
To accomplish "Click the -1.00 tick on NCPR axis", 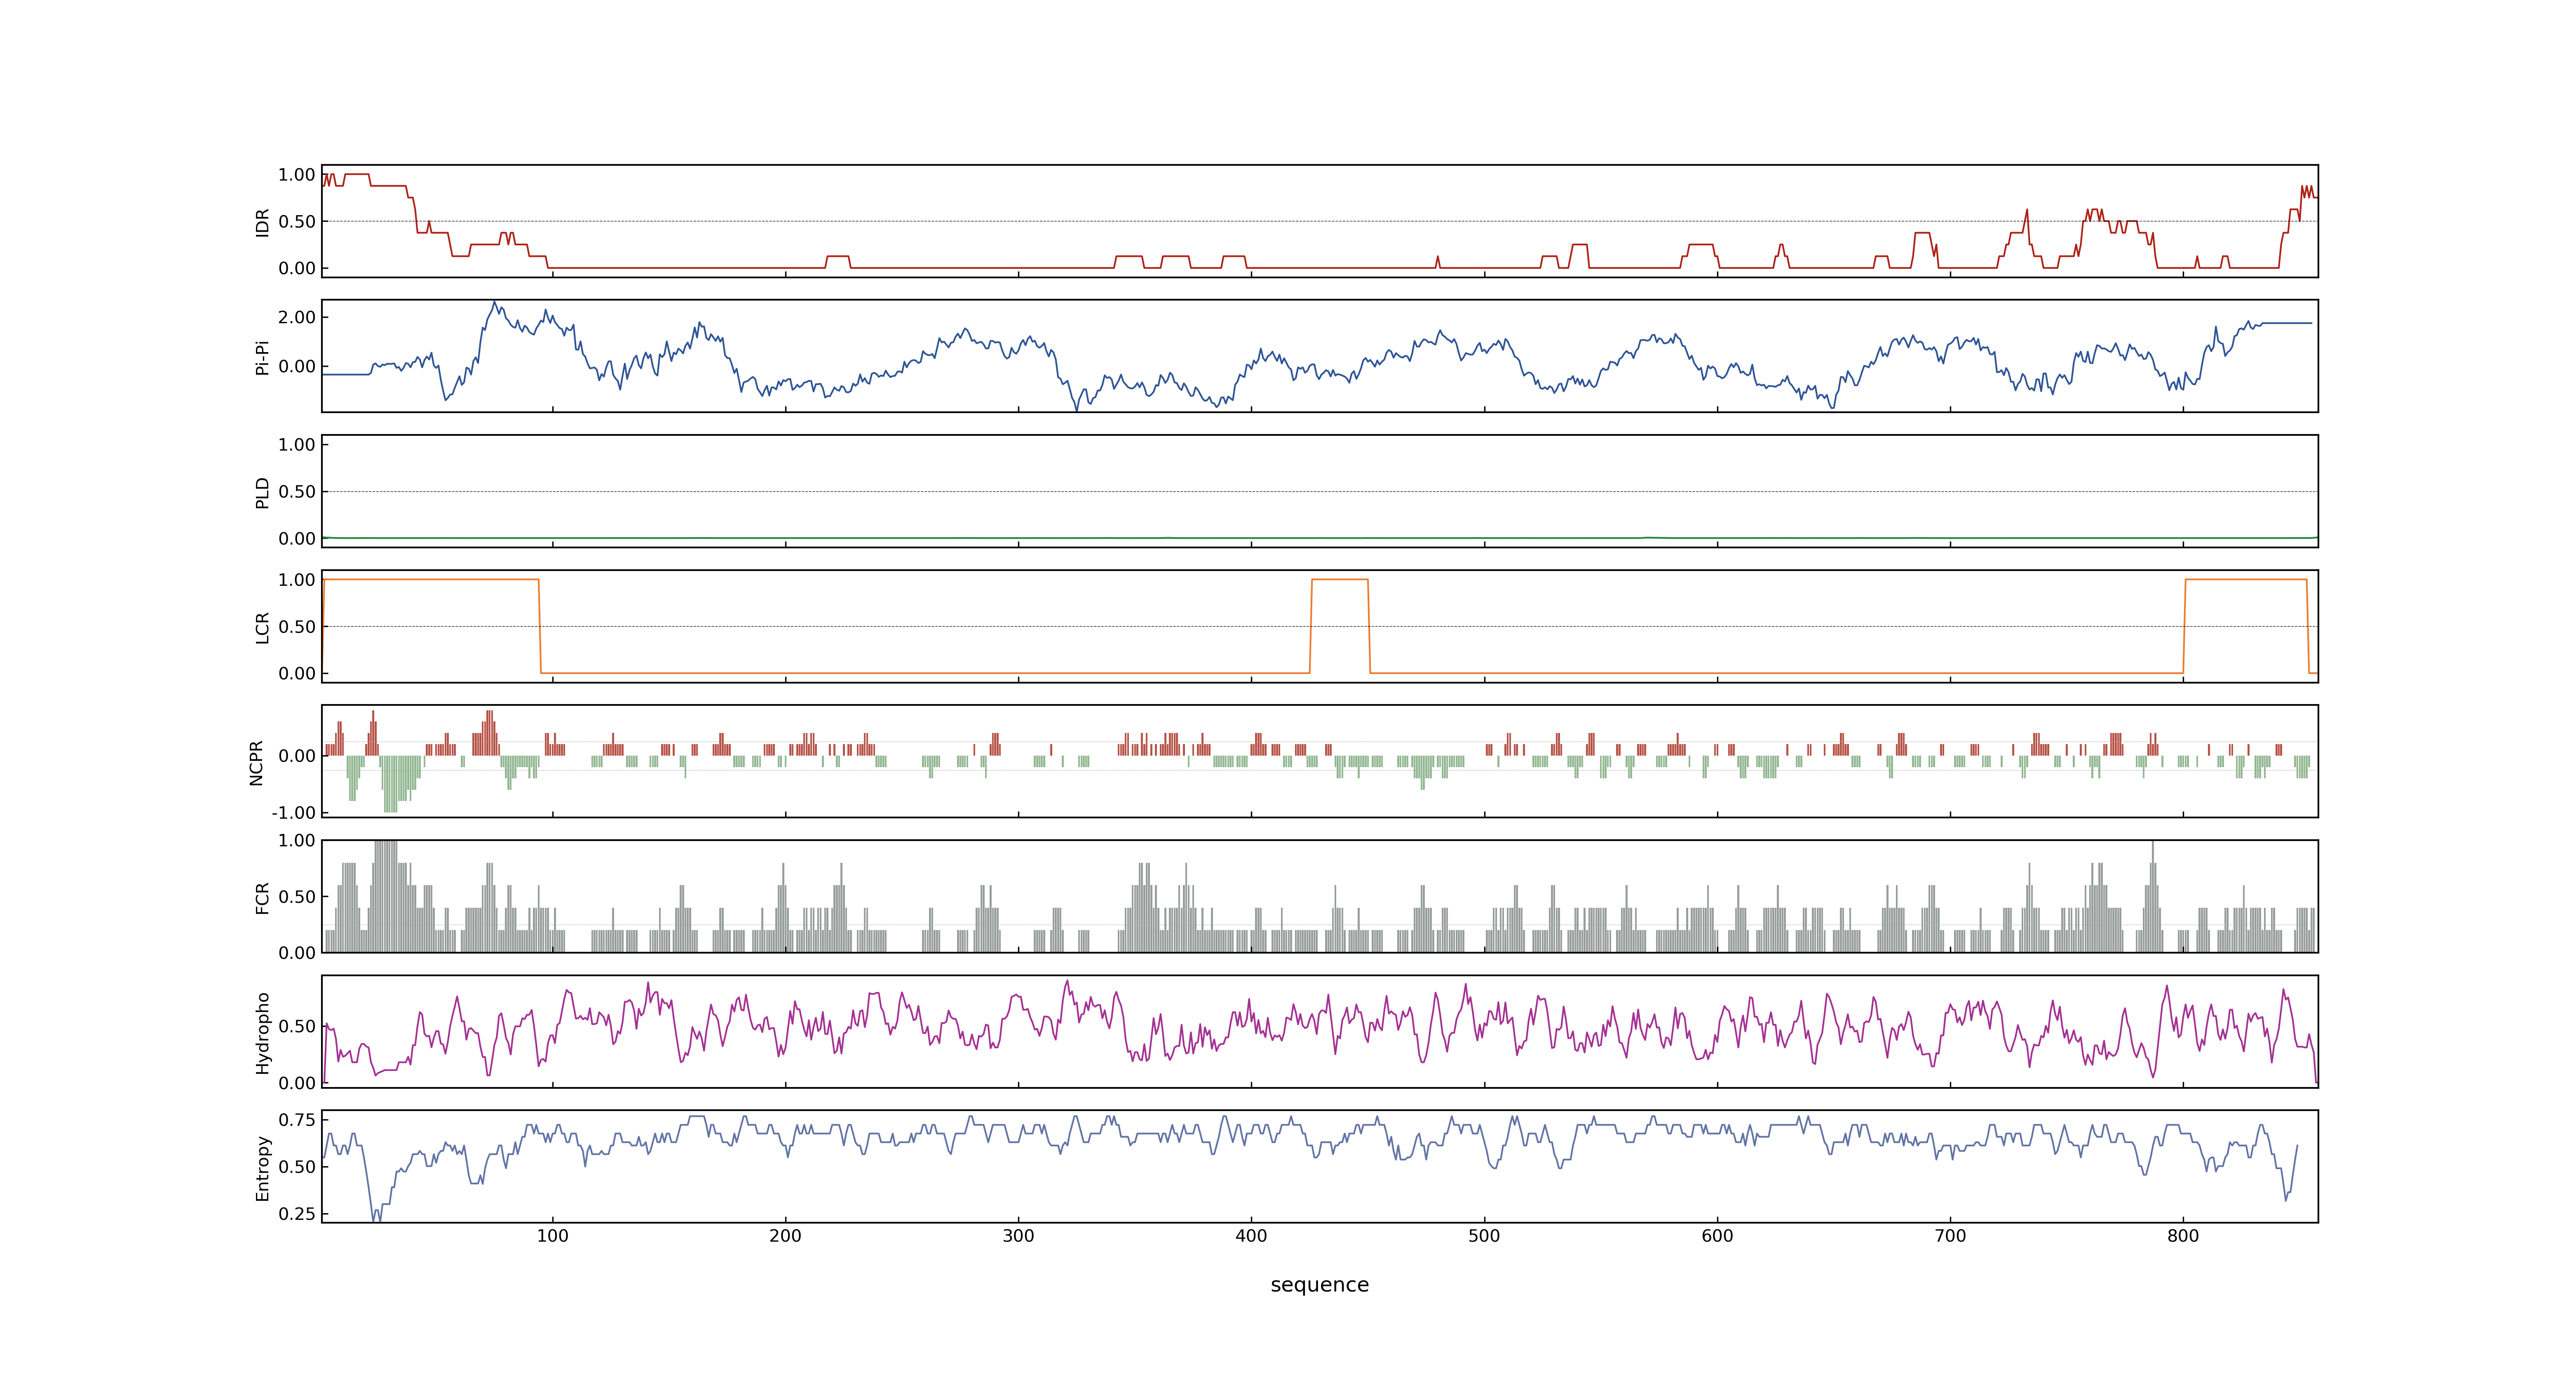I will point(293,812).
